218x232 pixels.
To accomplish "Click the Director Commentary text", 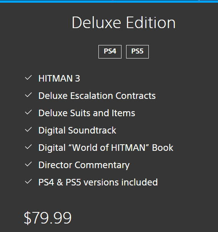I will tap(84, 165).
